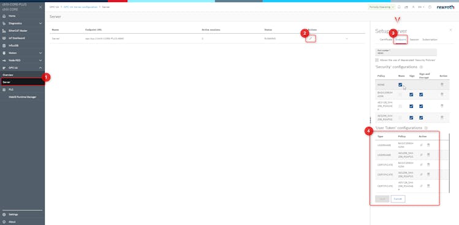Click the Port number input field
The height and width of the screenshot is (225, 459).
406,52
